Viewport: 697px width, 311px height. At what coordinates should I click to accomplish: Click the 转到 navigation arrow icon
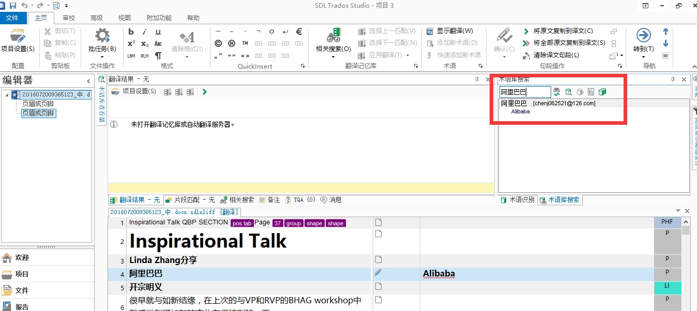(643, 36)
